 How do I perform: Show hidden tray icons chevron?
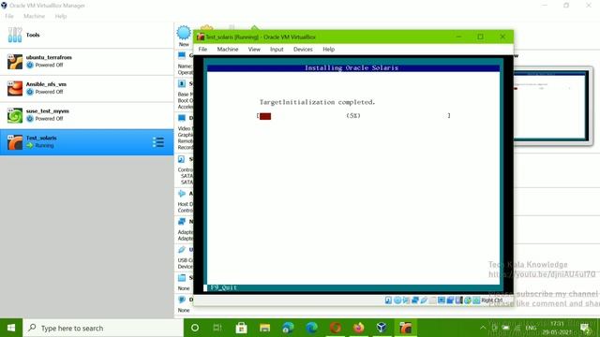click(483, 328)
